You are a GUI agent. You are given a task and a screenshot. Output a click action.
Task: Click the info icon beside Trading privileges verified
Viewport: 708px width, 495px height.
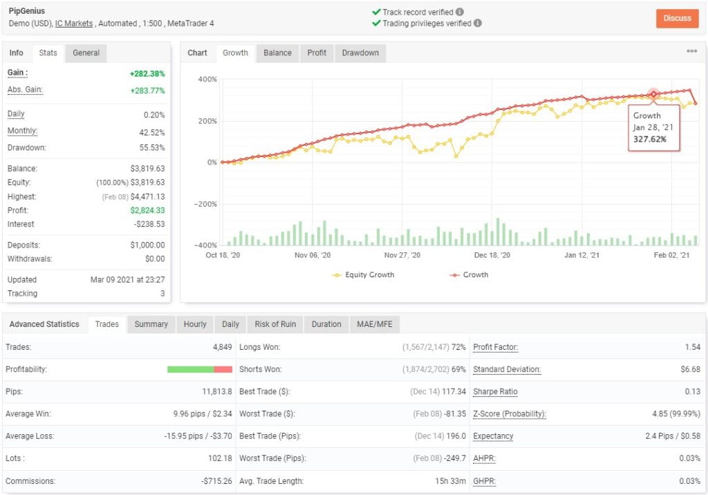click(478, 24)
